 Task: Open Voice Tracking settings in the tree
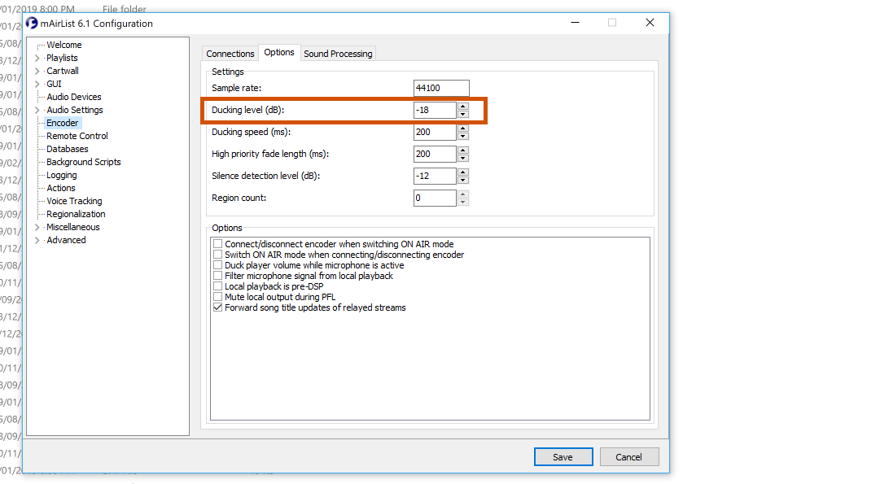click(x=74, y=201)
